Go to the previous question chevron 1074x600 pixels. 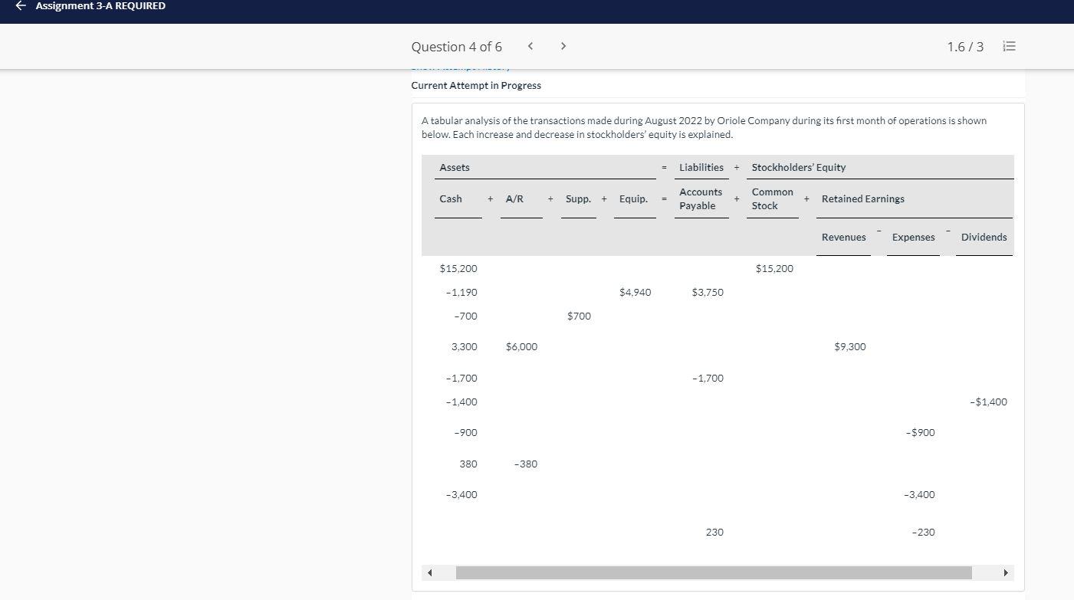[530, 46]
